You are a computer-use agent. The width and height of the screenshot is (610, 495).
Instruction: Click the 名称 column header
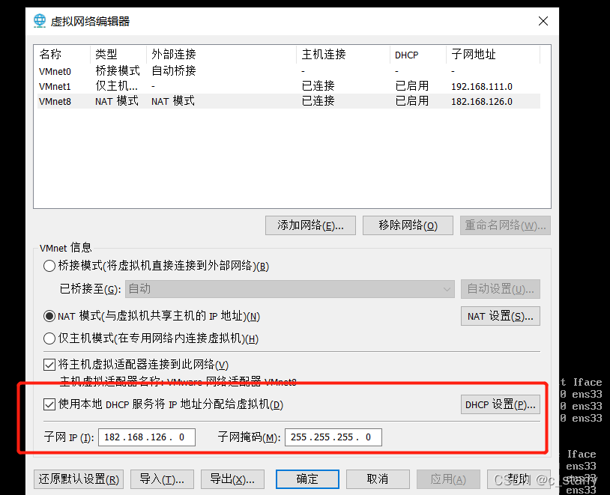pos(63,55)
